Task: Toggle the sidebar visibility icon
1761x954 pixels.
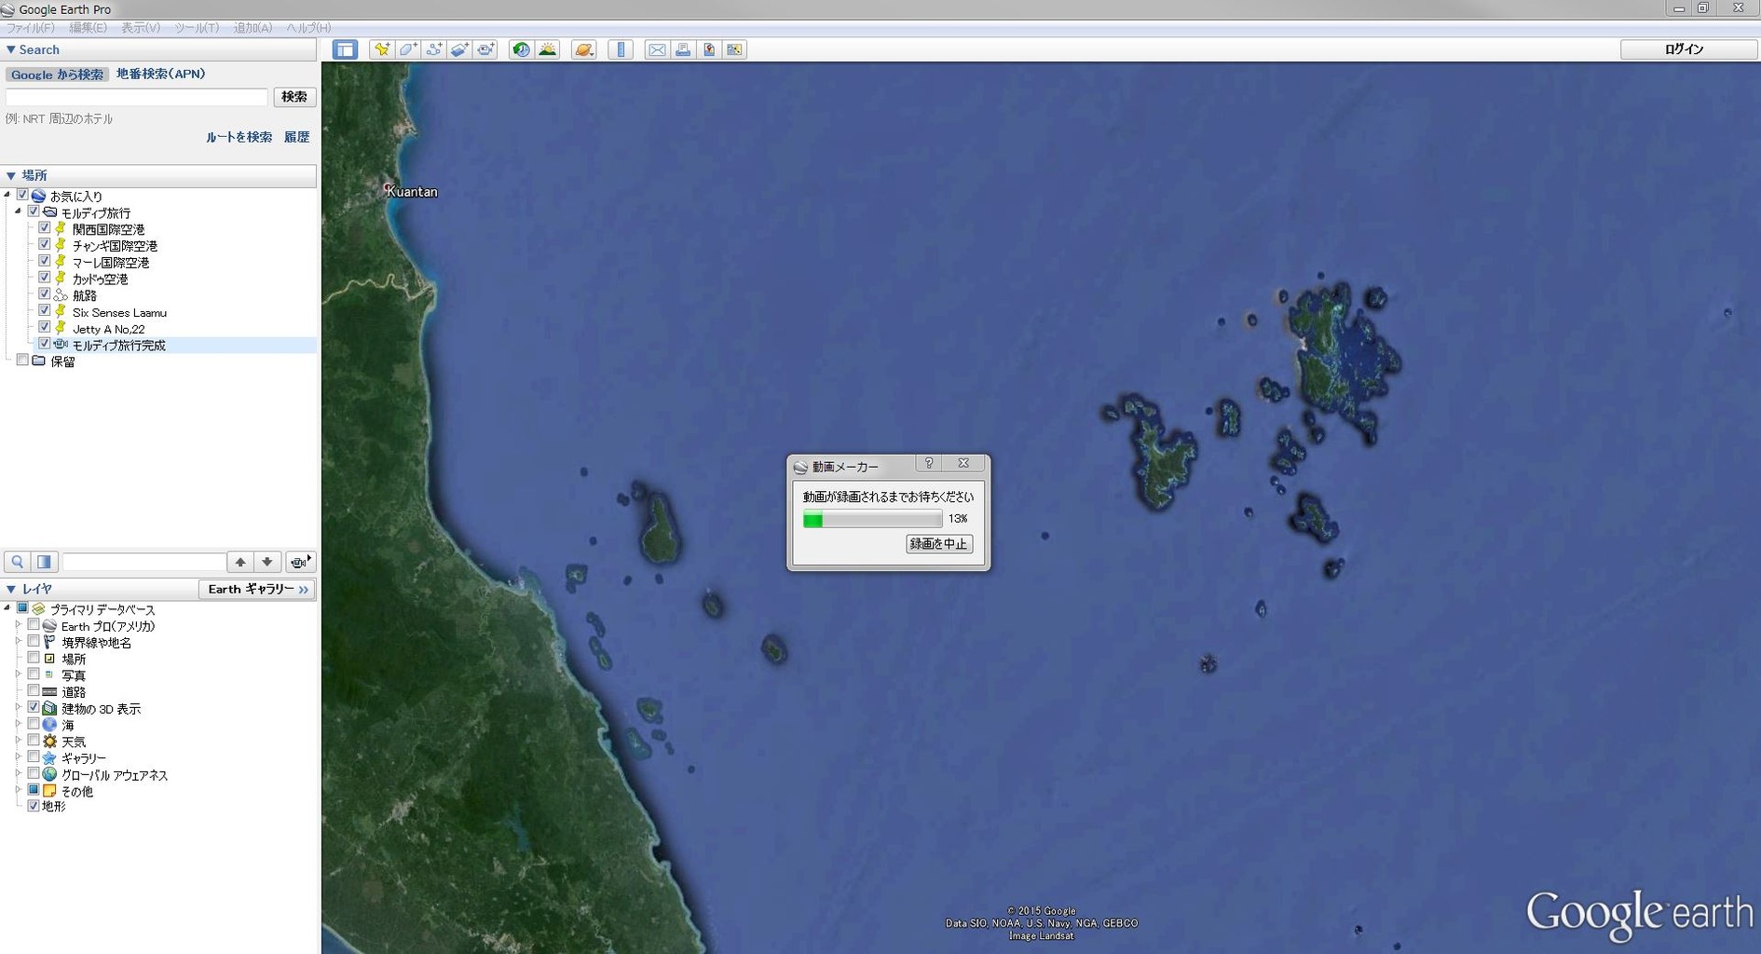Action: click(345, 50)
